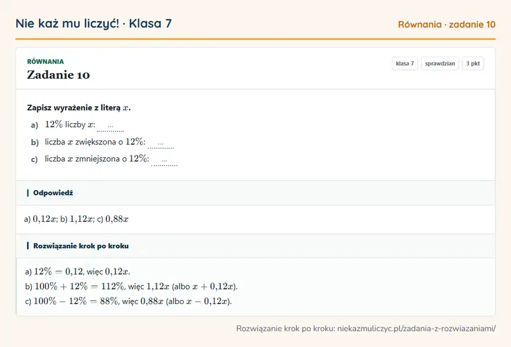Click the 'Równania · zadanie 10' header label
Screen dimensions: 511x347
(x=447, y=24)
